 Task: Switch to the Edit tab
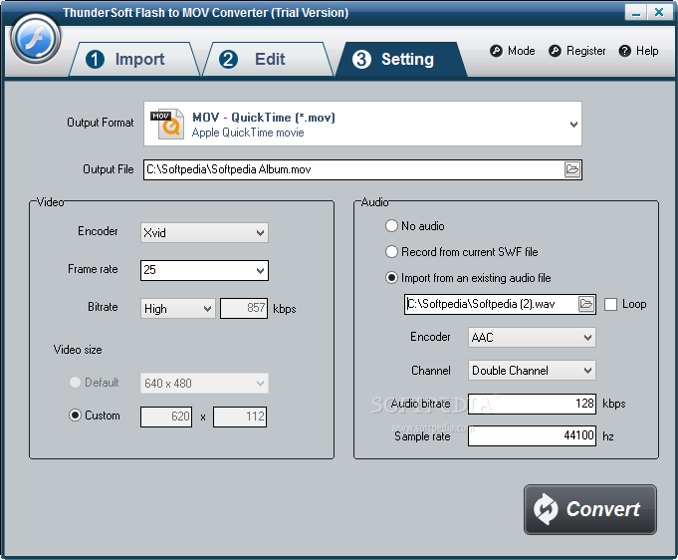[x=267, y=60]
